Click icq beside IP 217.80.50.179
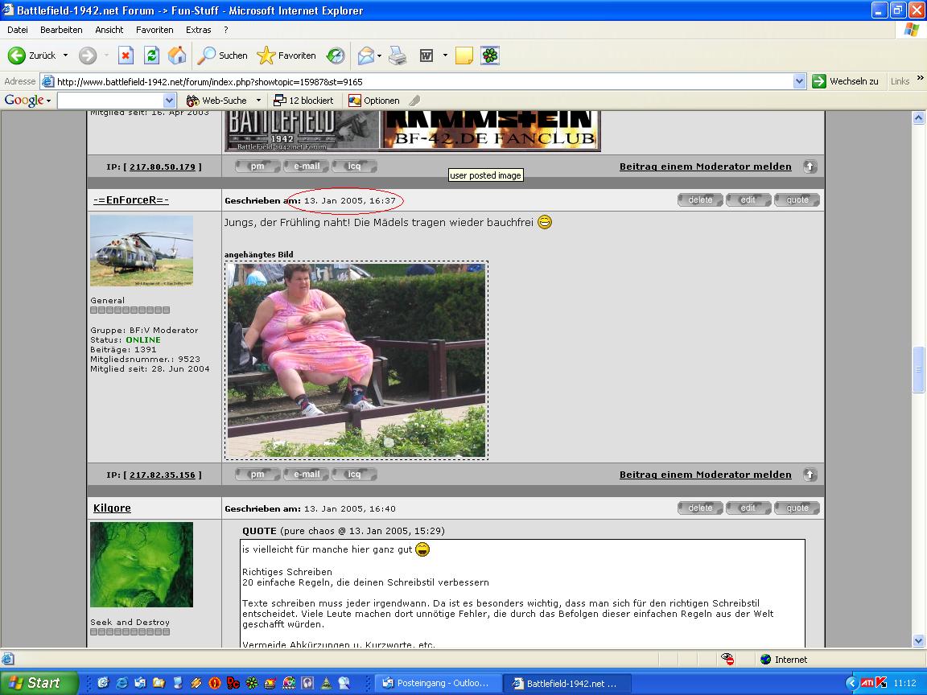The image size is (927, 695). coord(355,166)
